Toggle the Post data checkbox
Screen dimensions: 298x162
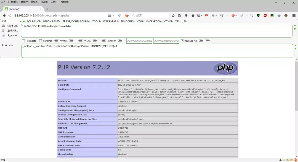click(x=23, y=41)
